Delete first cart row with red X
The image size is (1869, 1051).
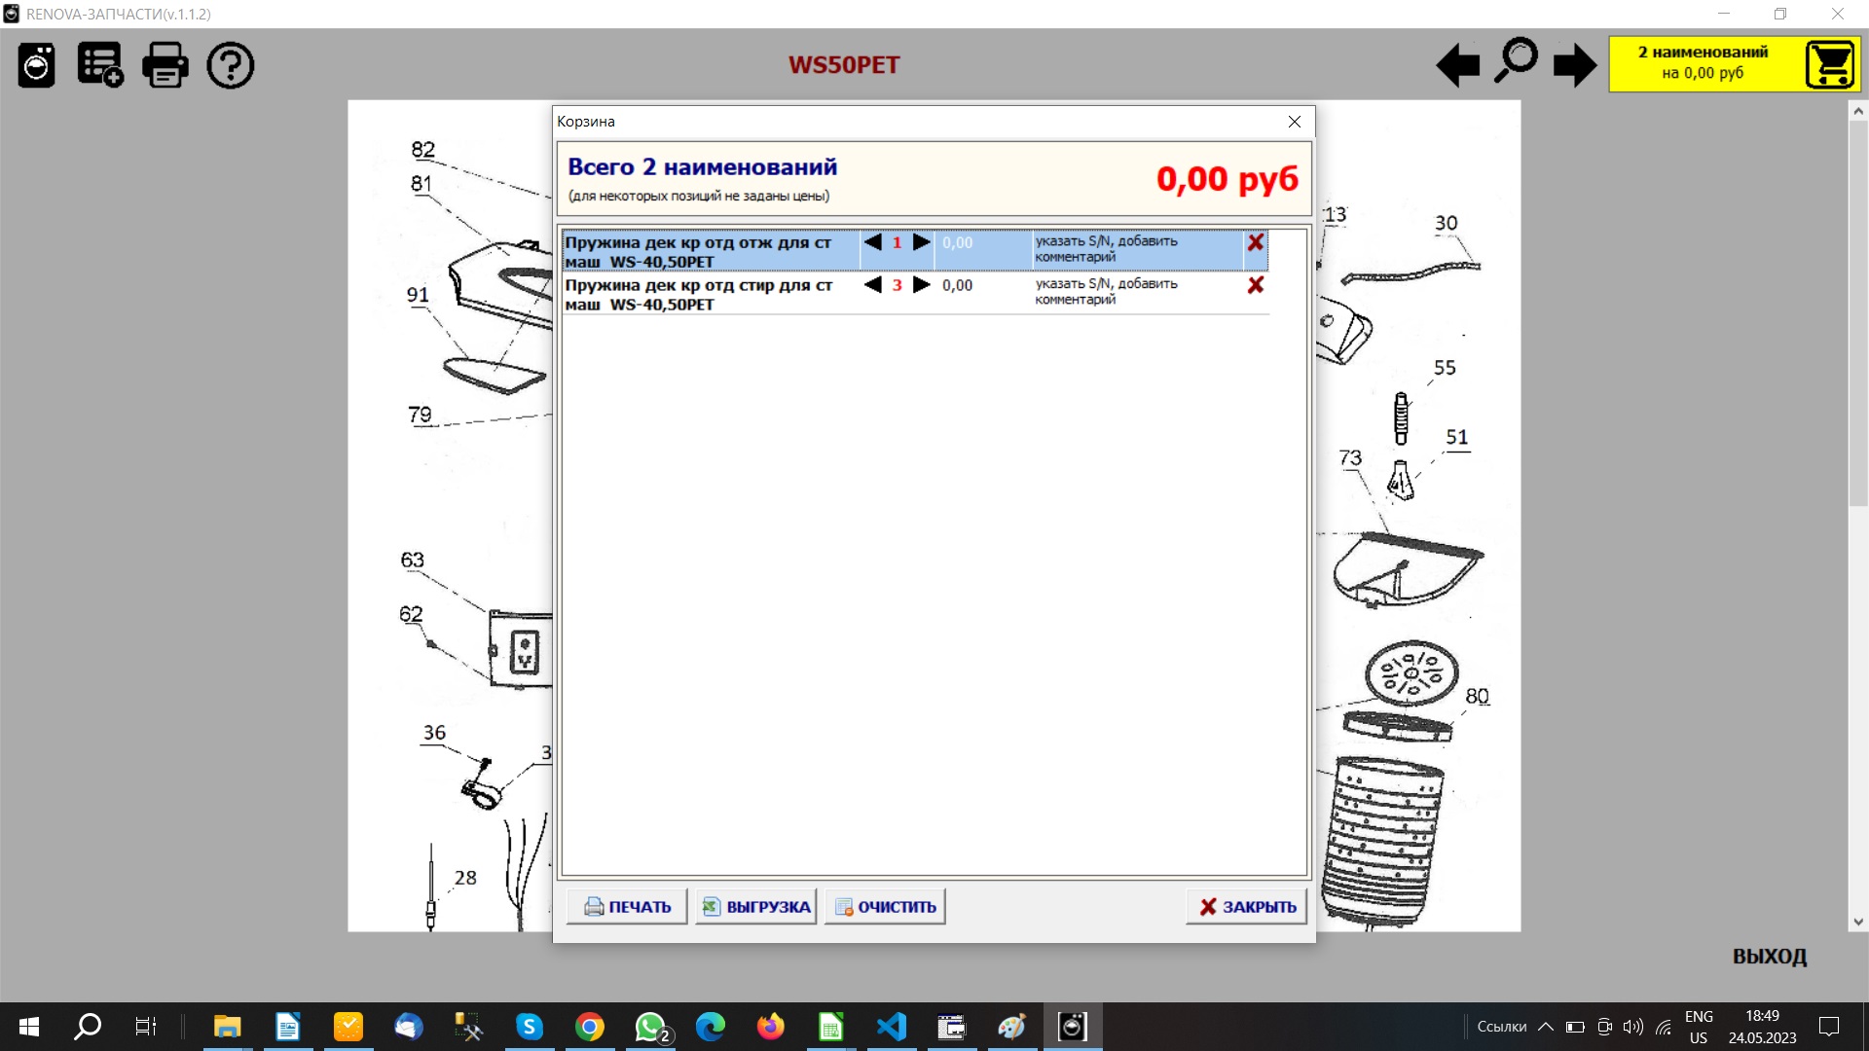tap(1256, 242)
